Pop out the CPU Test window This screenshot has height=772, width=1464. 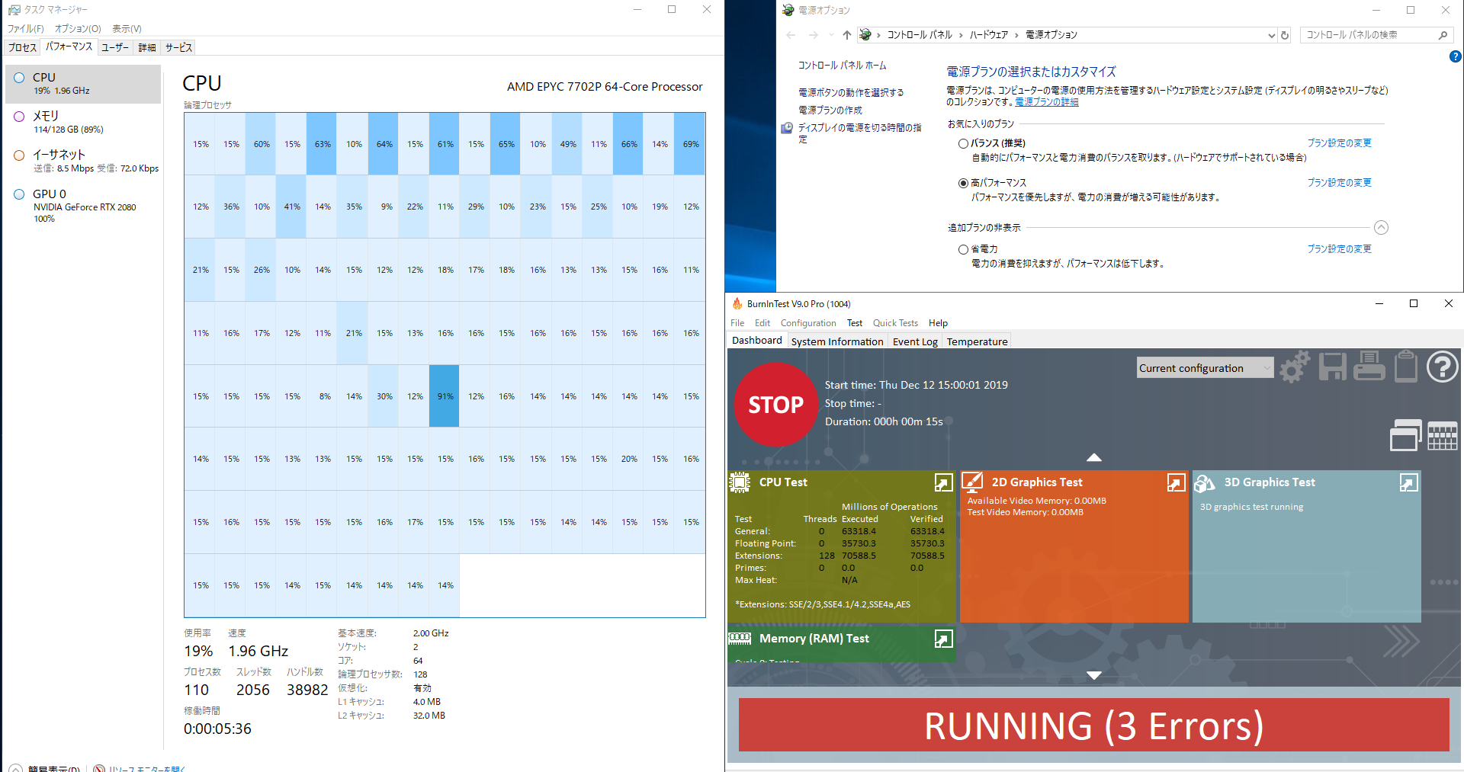(x=943, y=482)
